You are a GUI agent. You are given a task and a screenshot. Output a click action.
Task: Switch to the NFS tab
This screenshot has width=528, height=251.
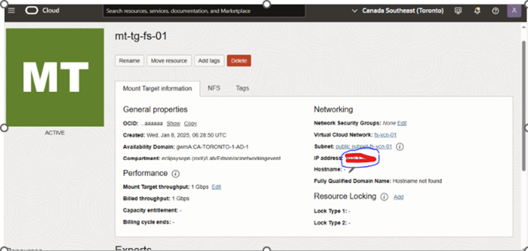pos(214,88)
